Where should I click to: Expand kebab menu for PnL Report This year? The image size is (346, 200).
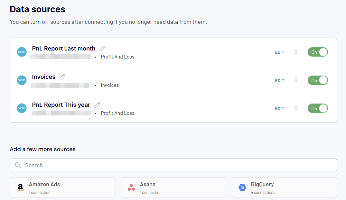[x=296, y=108]
